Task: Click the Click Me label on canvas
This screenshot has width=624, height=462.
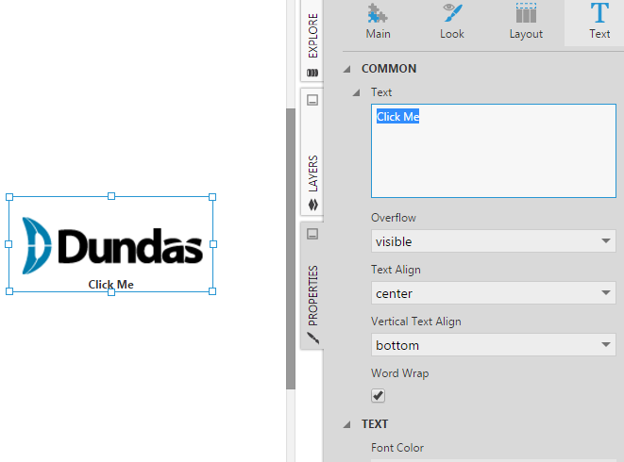Action: point(110,285)
